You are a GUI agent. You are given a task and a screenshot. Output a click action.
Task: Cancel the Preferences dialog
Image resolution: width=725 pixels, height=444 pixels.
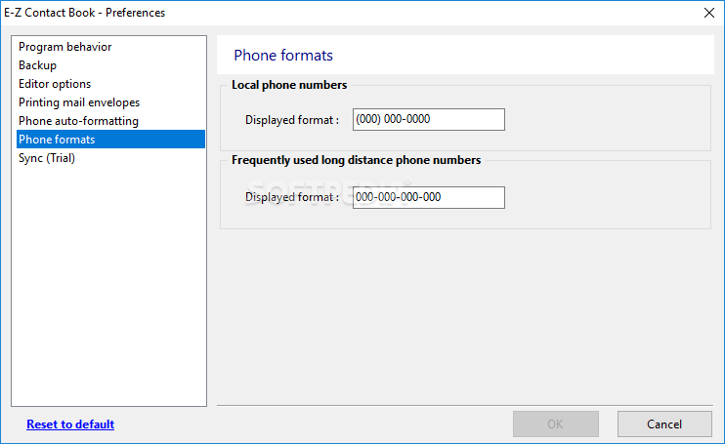[x=664, y=424]
